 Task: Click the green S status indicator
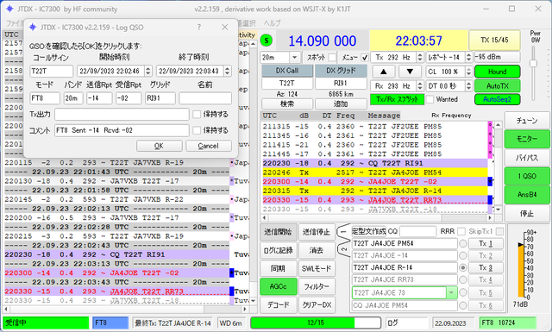(x=267, y=41)
